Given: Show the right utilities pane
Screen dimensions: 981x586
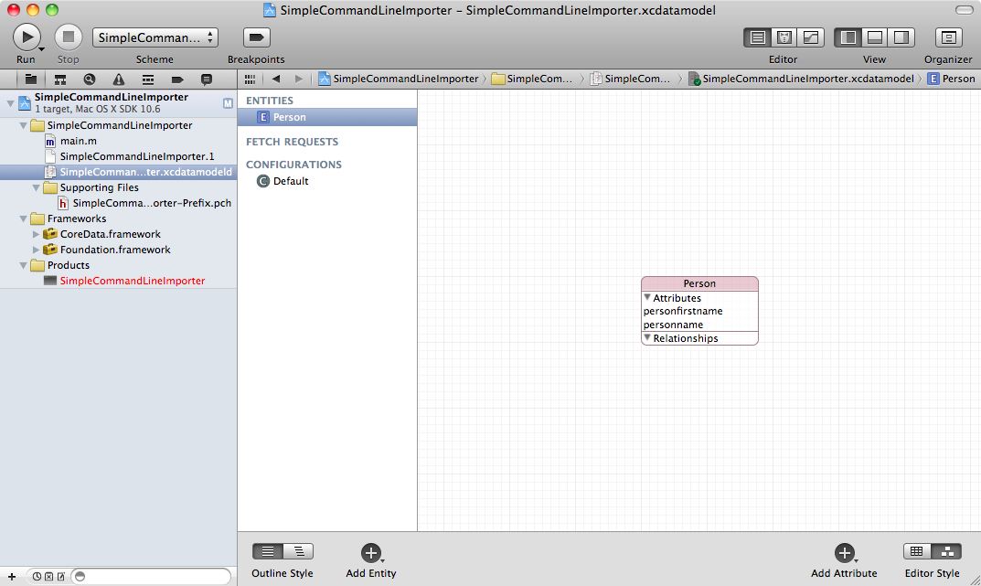Looking at the screenshot, I should point(901,37).
